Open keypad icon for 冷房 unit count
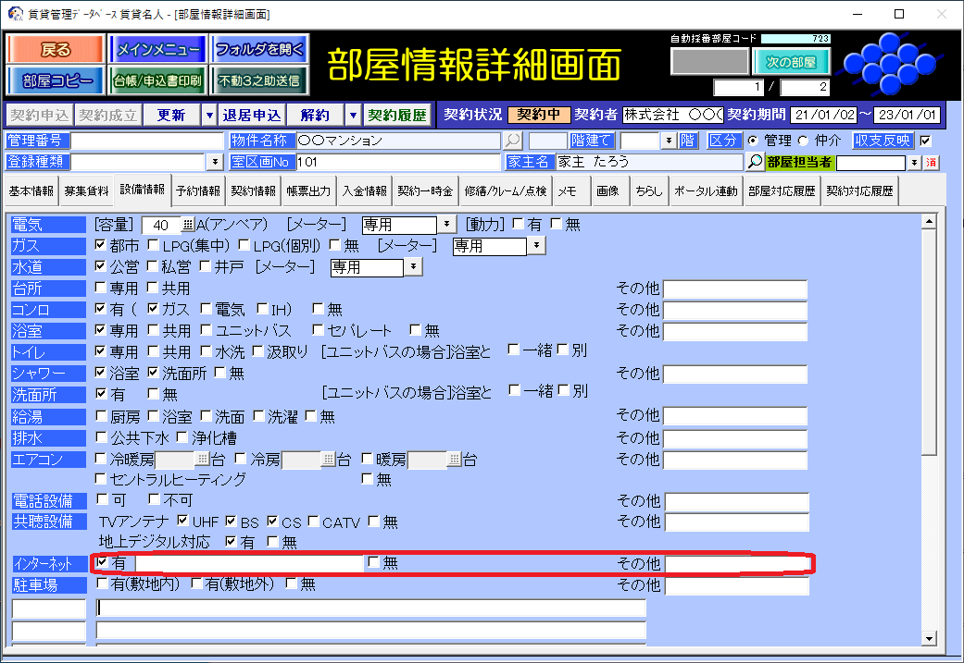Screen dimensions: 964x663 (x=328, y=460)
